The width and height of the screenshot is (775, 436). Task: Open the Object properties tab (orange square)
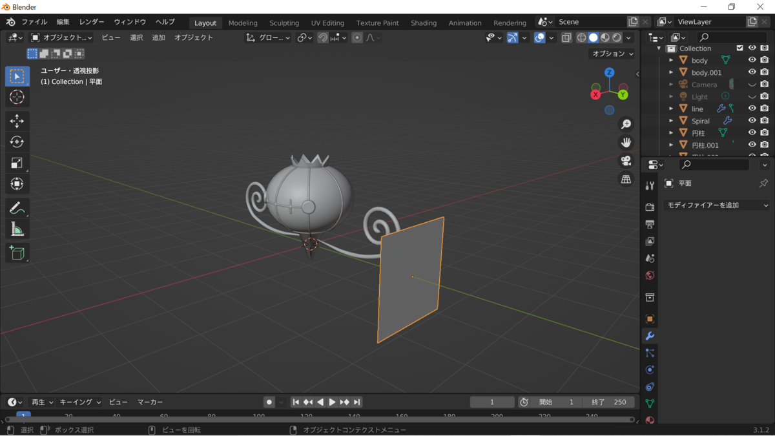(x=650, y=319)
